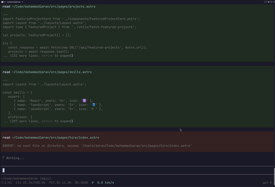Focus the prompt input field
The height and width of the screenshot is (187, 275).
(x=137, y=170)
